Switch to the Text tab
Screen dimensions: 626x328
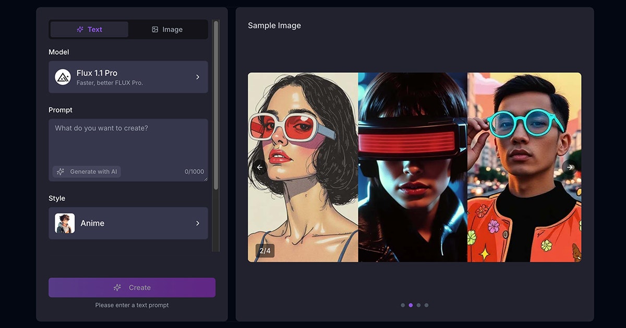(89, 29)
